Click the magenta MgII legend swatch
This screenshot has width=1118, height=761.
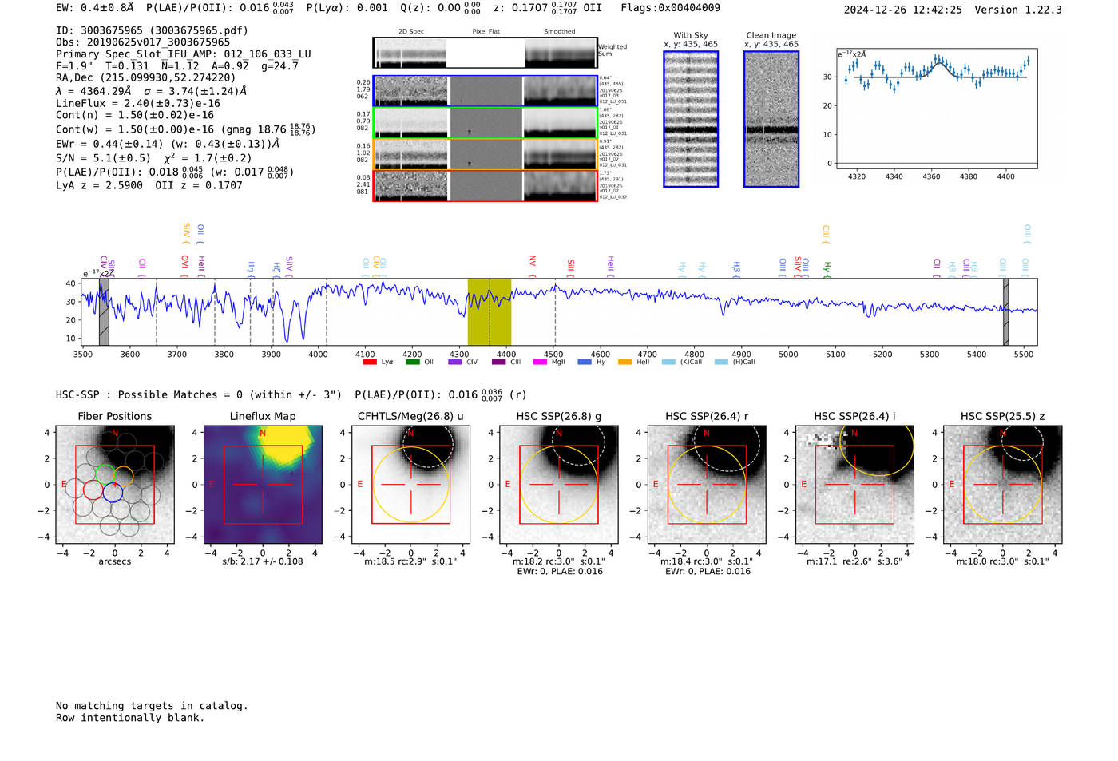(x=540, y=362)
